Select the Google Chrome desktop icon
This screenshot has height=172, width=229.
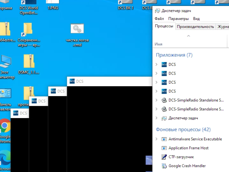tap(5, 131)
